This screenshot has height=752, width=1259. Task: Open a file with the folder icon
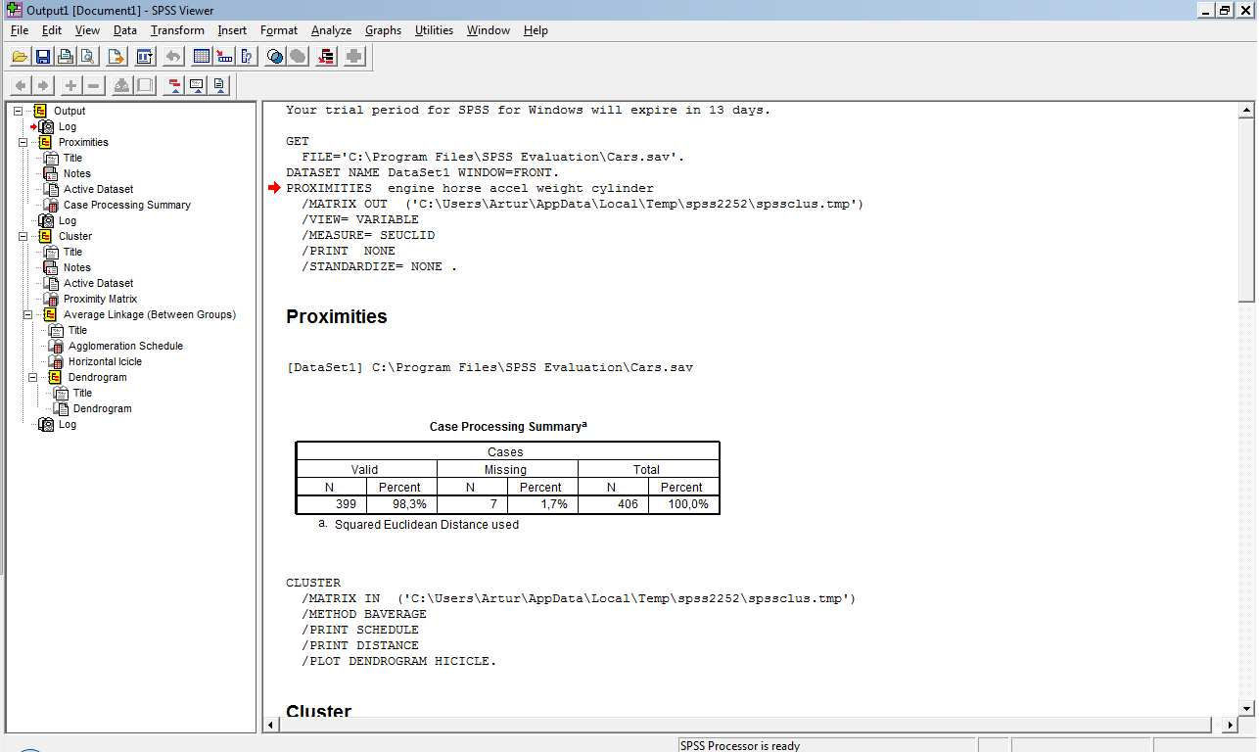tap(20, 57)
